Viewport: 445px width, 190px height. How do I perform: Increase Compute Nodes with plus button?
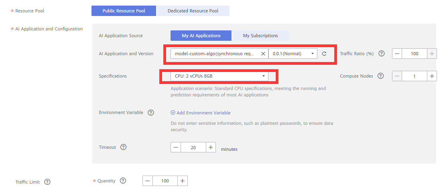(x=432, y=76)
